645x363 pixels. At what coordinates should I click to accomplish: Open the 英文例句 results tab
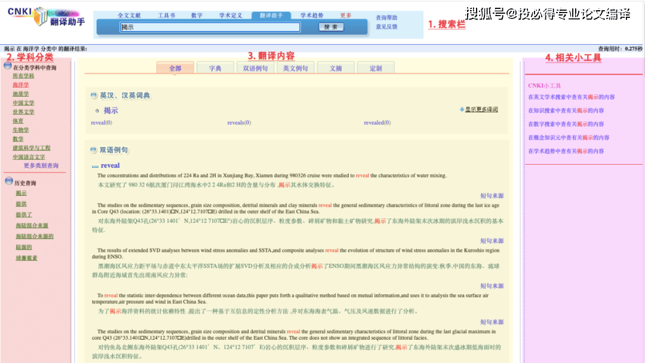pyautogui.click(x=296, y=68)
